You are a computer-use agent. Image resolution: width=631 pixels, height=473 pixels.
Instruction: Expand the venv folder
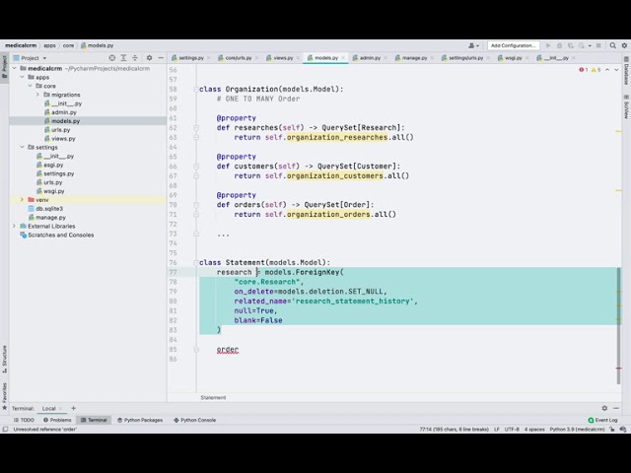tap(21, 200)
